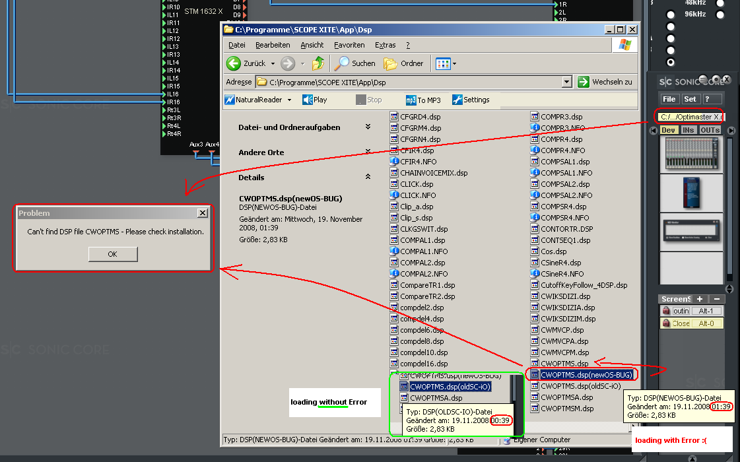740x462 pixels.
Task: Switch to the OUTs tab
Action: 710,130
